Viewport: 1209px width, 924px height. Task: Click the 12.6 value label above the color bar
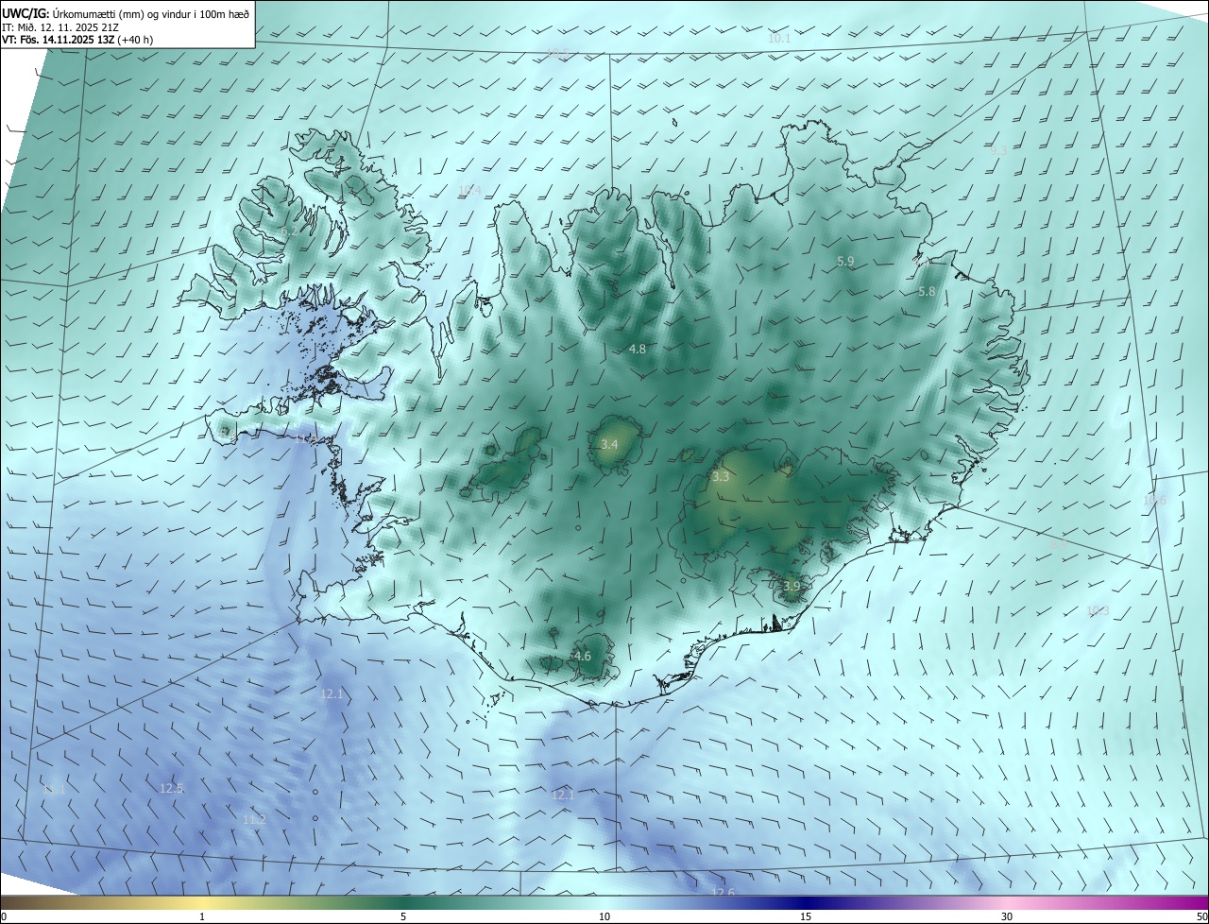pyautogui.click(x=723, y=893)
